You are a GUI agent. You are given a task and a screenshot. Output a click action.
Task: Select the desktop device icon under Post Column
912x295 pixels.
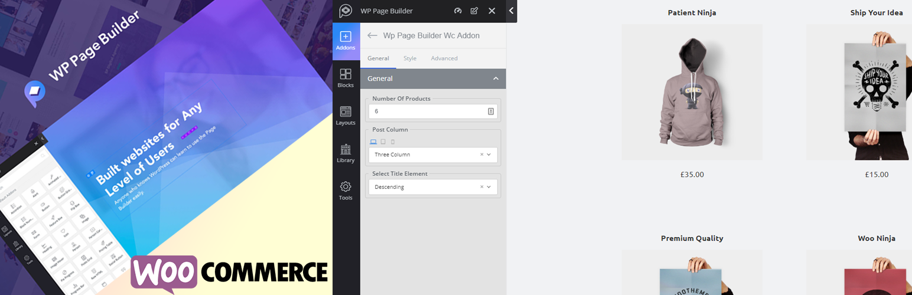[373, 142]
